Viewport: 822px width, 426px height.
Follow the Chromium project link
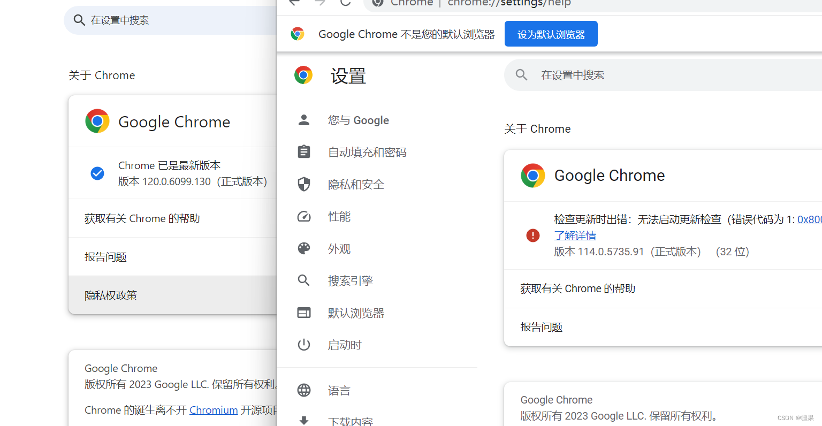point(214,410)
